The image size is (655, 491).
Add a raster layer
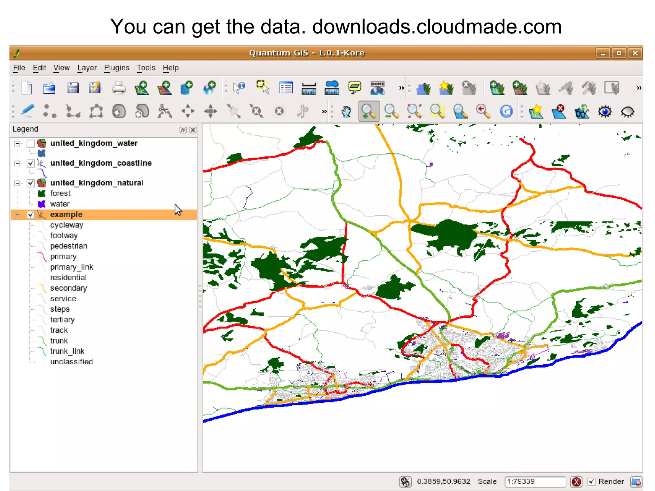tap(165, 88)
